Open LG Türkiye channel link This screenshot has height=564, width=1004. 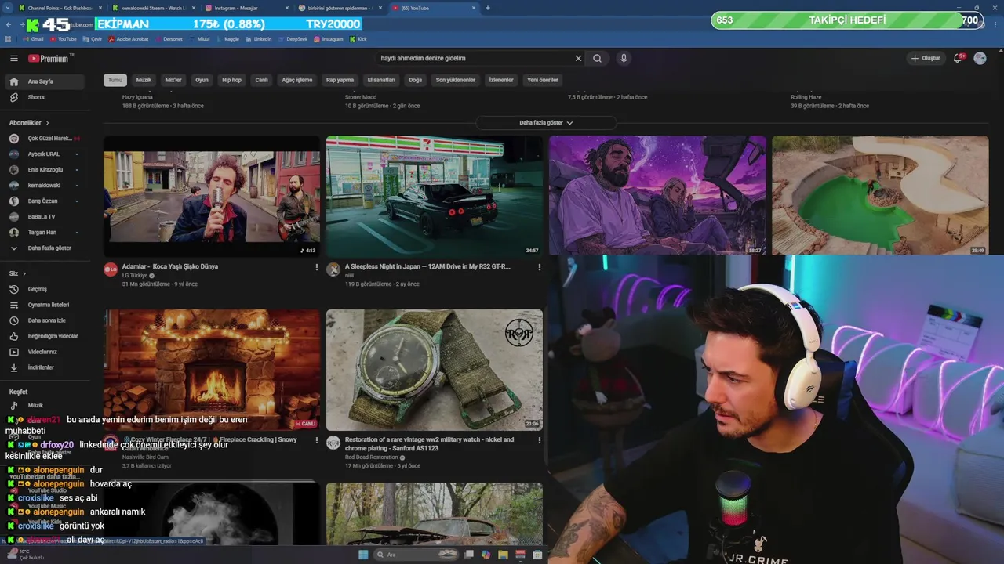click(134, 276)
